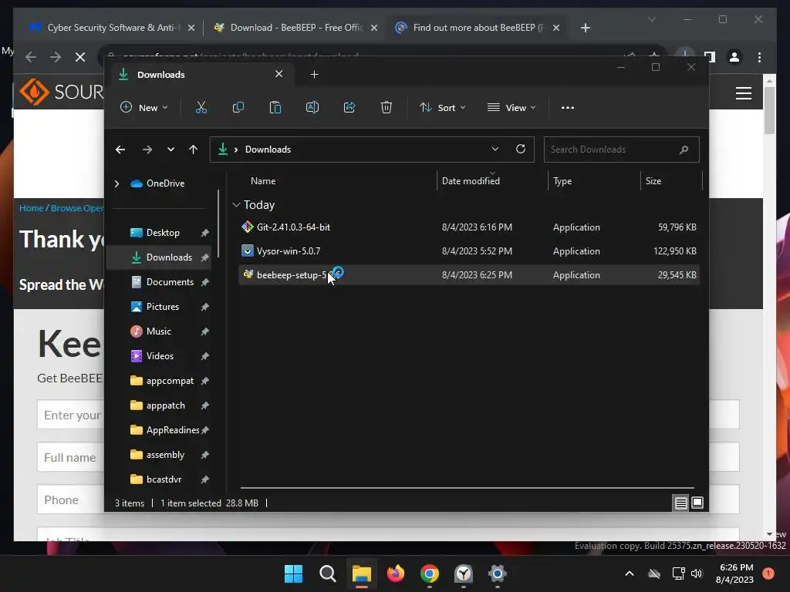
Task: Open Chrome profile avatar icon
Action: [x=734, y=57]
